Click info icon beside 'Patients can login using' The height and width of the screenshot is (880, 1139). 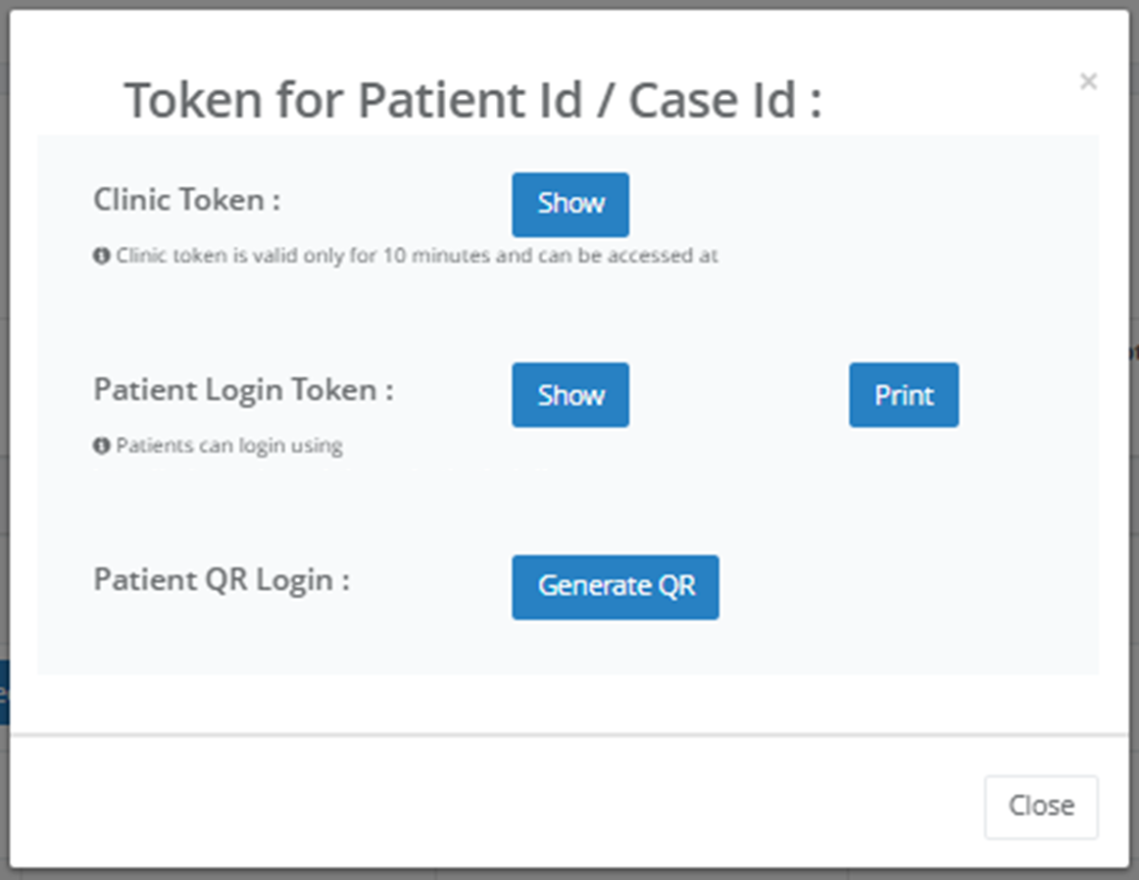coord(101,446)
